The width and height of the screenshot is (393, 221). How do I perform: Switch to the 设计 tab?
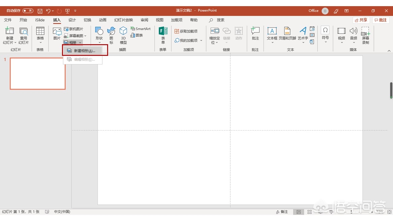[x=72, y=20]
